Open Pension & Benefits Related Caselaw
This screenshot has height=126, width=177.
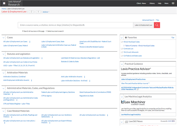point(92,47)
